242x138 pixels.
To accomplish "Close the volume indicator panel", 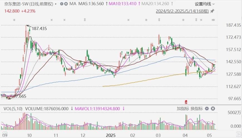I will [x=212, y=109].
